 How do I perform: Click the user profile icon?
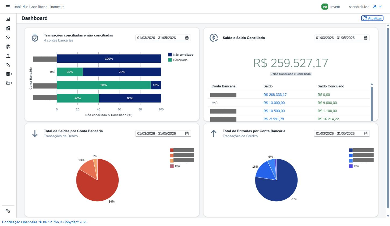tap(375, 7)
